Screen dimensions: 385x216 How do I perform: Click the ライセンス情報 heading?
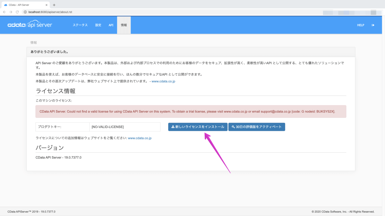(x=56, y=91)
